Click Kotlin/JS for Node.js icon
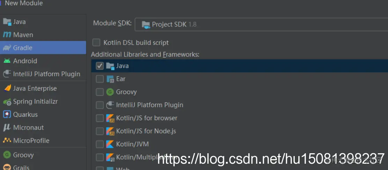The height and width of the screenshot is (170, 388). click(x=110, y=131)
